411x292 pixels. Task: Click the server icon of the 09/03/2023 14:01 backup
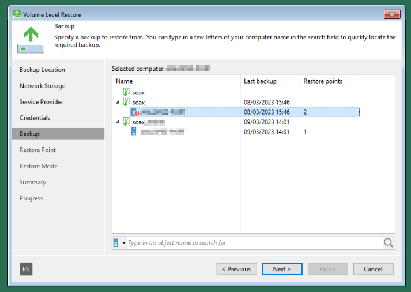(134, 132)
